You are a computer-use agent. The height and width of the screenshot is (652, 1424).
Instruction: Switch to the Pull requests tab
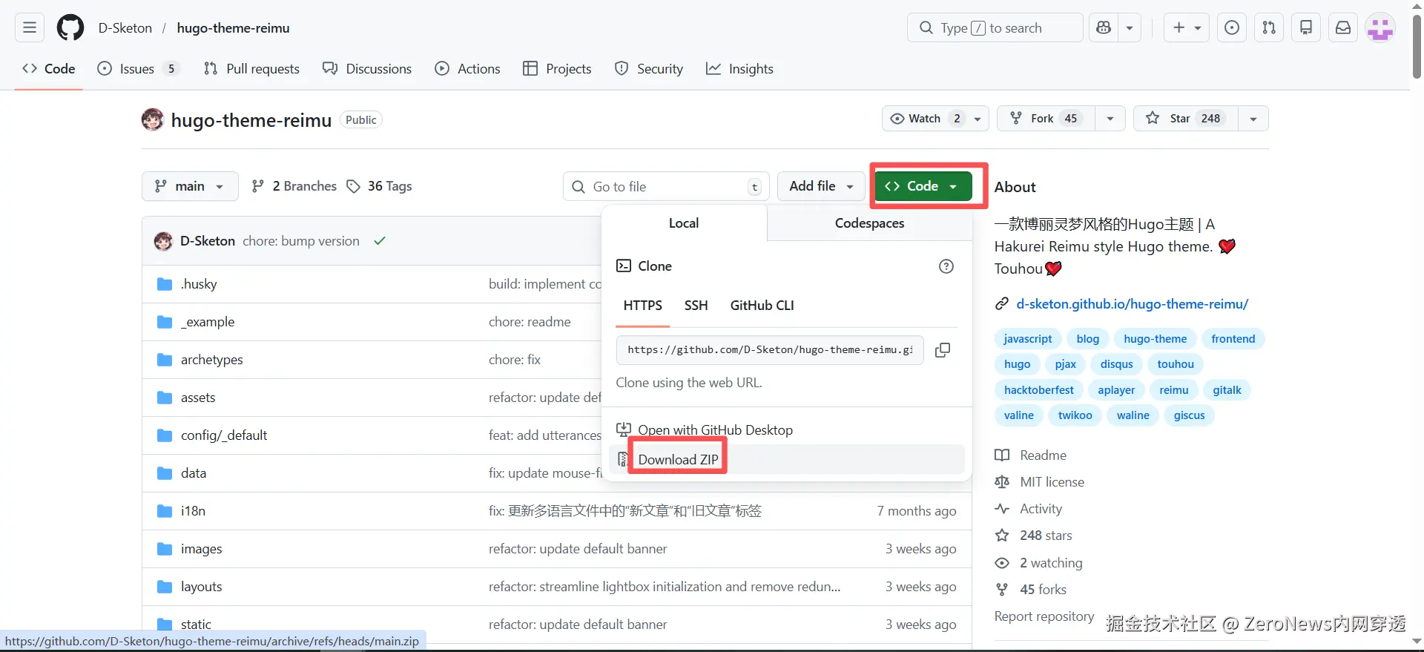251,69
